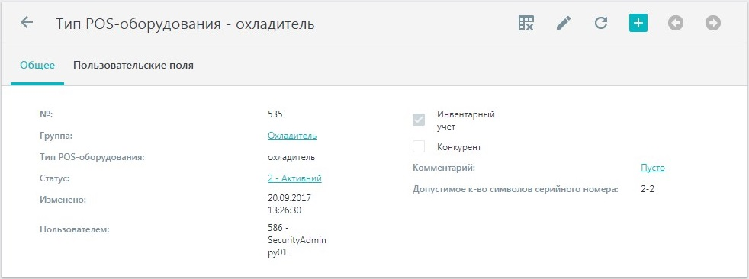Click the page title text

(x=185, y=24)
